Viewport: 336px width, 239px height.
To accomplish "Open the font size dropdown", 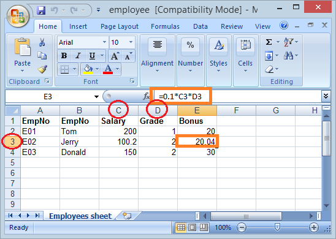I will pyautogui.click(x=131, y=42).
